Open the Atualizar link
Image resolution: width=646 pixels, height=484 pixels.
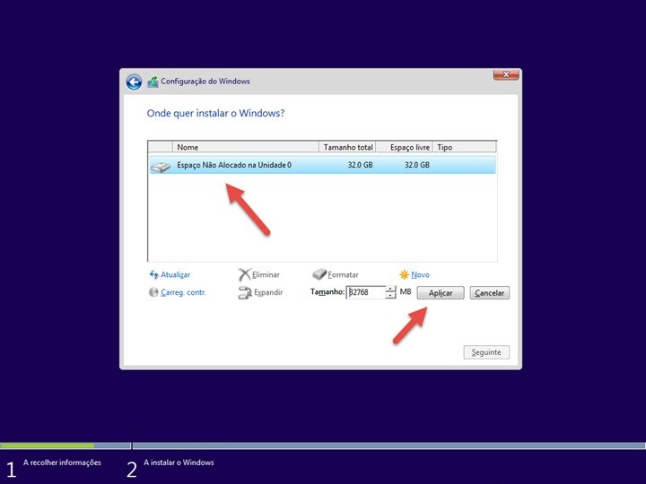tap(176, 274)
